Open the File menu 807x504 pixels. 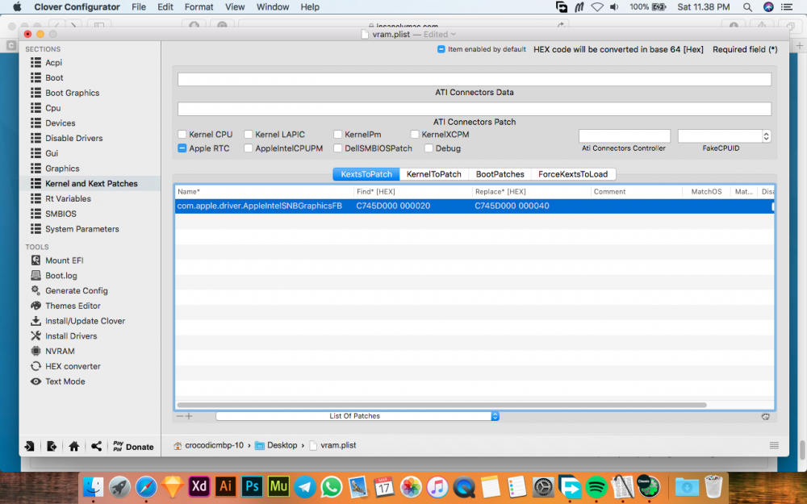(x=139, y=7)
